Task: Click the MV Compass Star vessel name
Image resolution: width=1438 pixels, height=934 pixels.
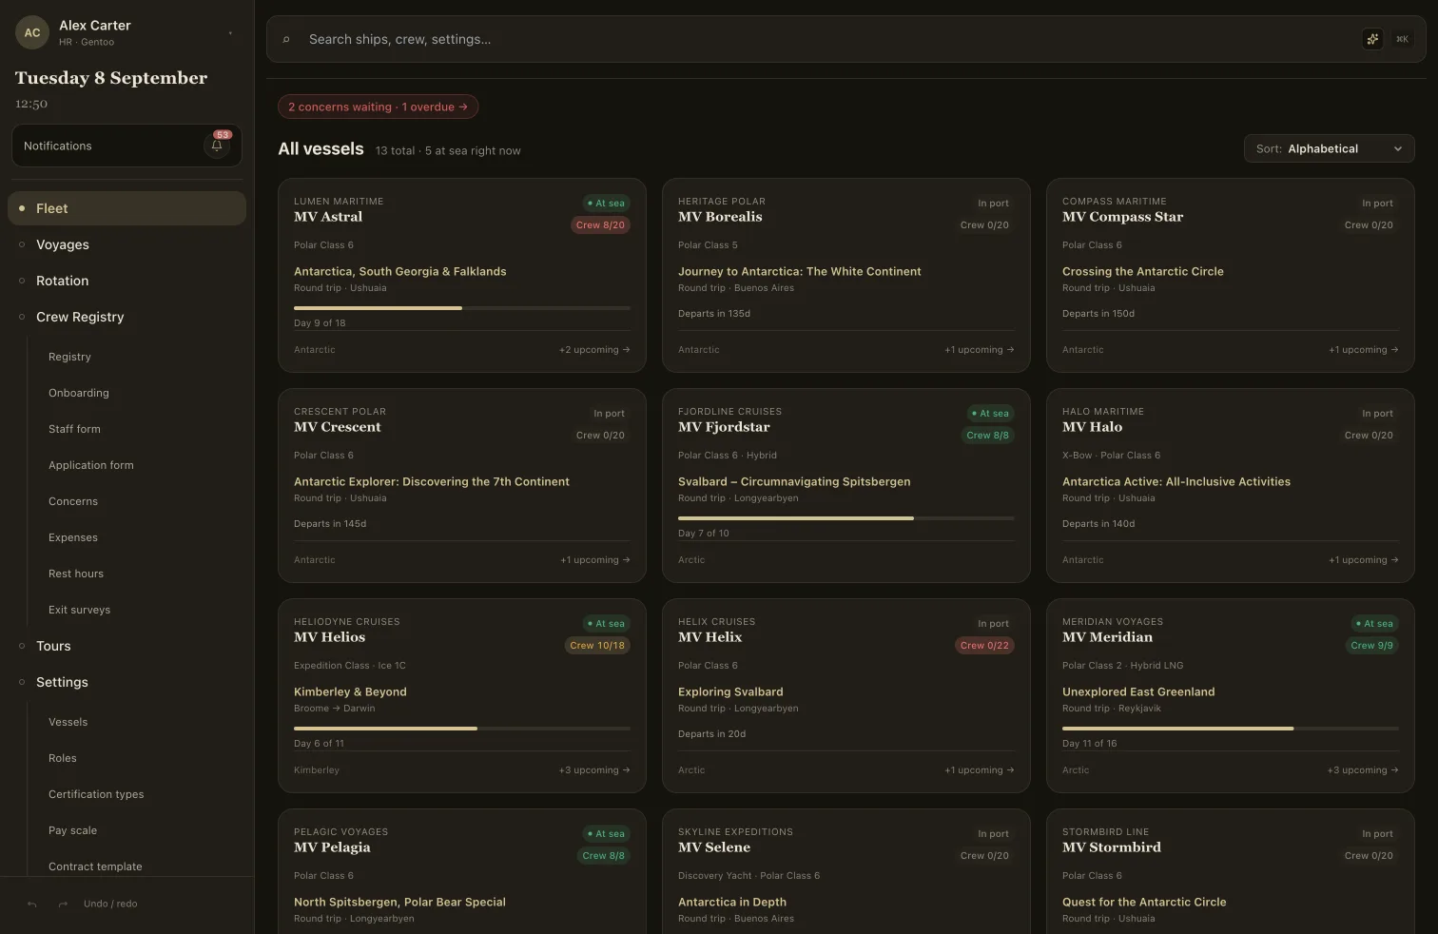Action: [x=1122, y=217]
